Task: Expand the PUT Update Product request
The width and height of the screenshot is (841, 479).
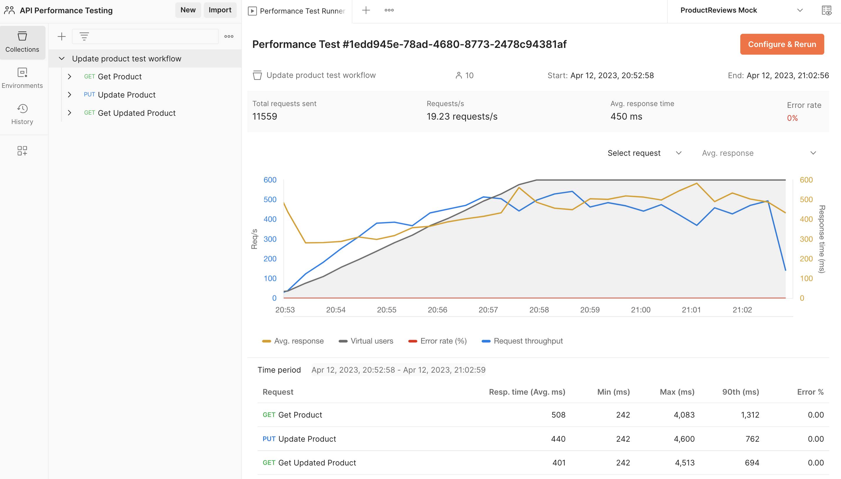Action: coord(69,95)
